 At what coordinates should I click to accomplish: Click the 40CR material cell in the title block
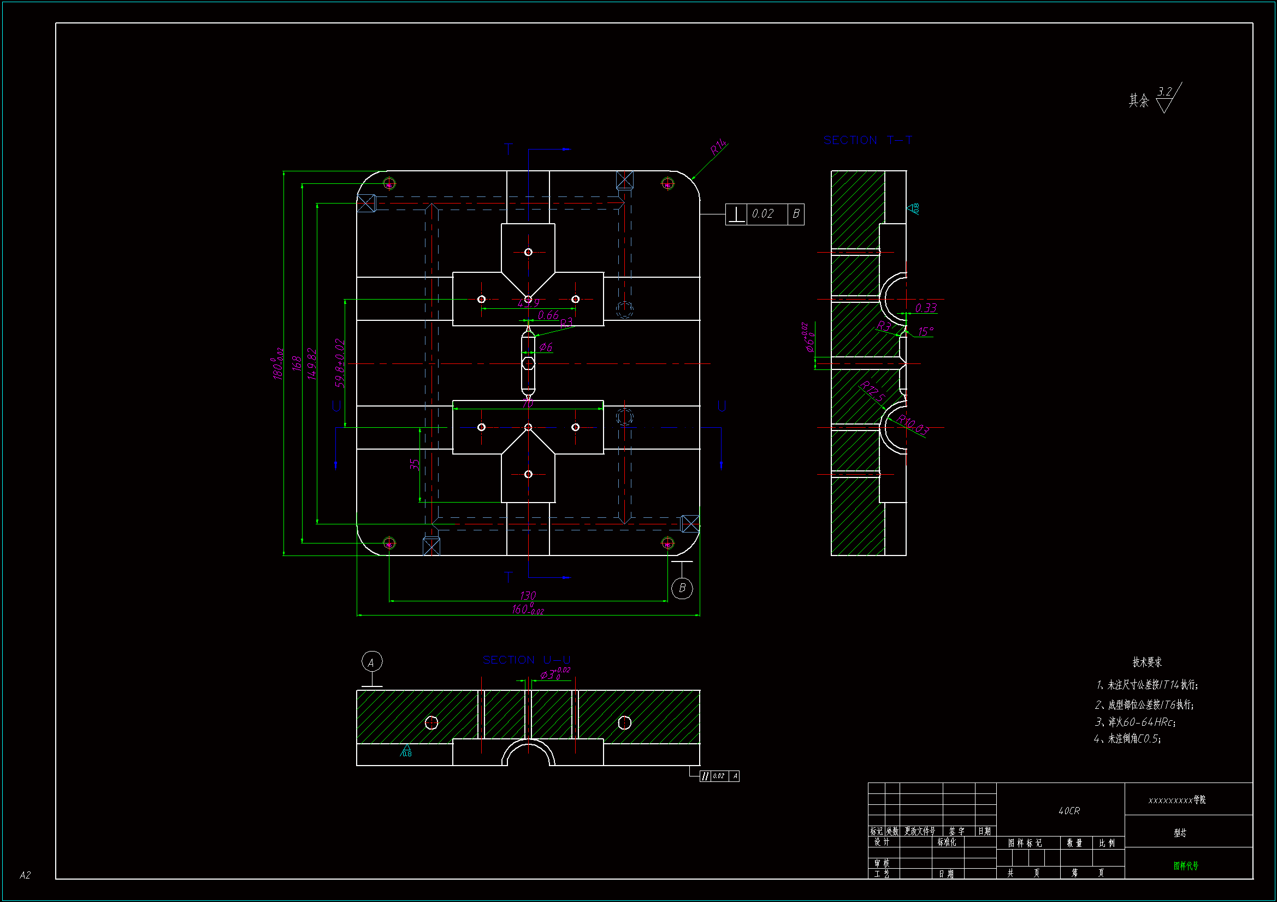coord(1068,811)
